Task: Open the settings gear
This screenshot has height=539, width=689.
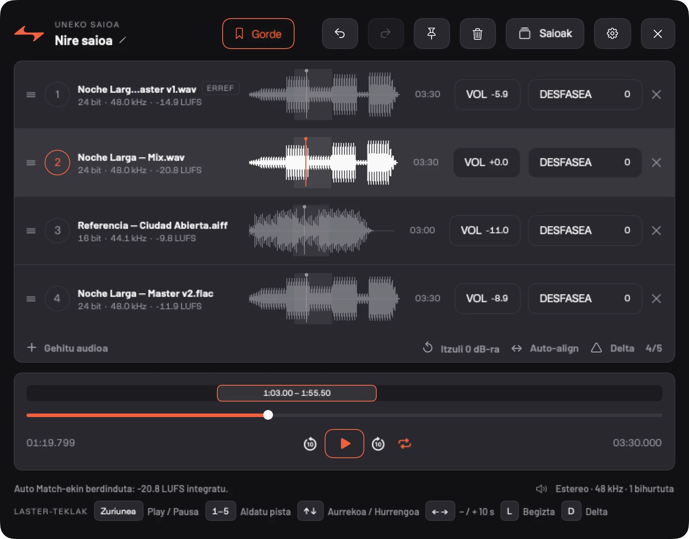Action: click(x=612, y=34)
